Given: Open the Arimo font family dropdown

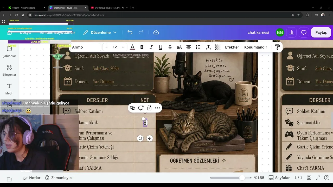Looking at the screenshot, I should coord(86,47).
